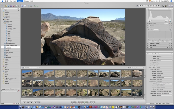Click the red New Book toolbar icon
This screenshot has width=174, height=109.
(14, 6)
